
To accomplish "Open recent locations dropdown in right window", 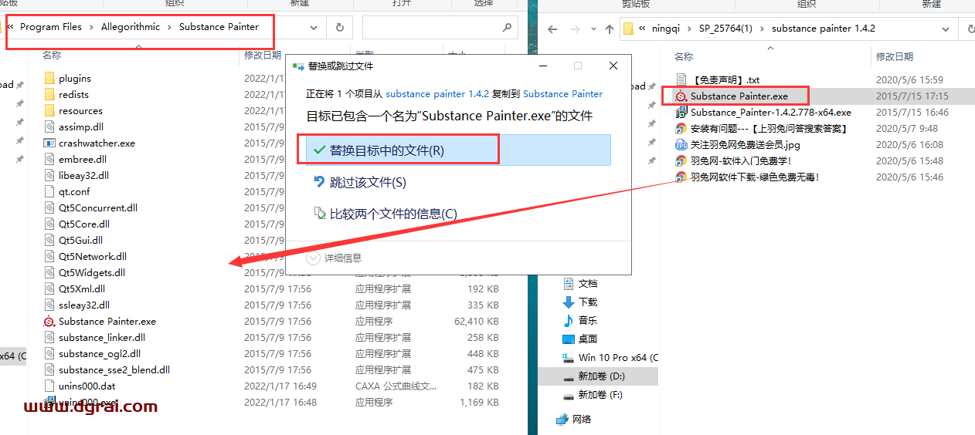I will (x=594, y=29).
